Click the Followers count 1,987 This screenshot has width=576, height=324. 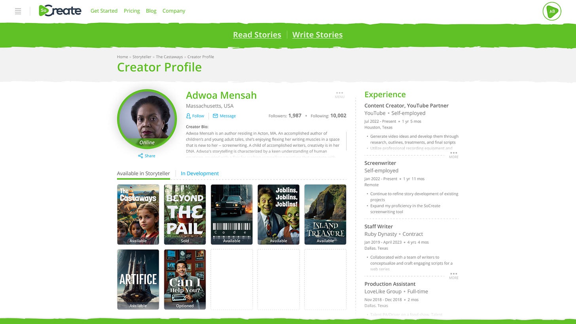pos(295,116)
